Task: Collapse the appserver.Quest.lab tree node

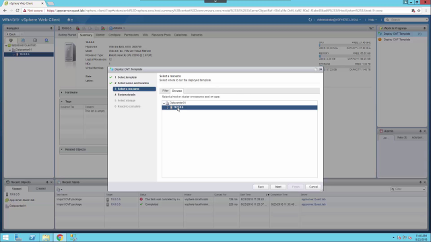Action: pyautogui.click(x=6, y=46)
